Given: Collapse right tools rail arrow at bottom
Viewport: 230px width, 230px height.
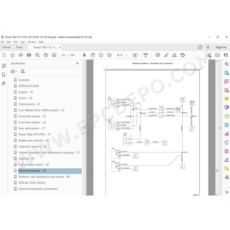Looking at the screenshot, I should (227, 192).
